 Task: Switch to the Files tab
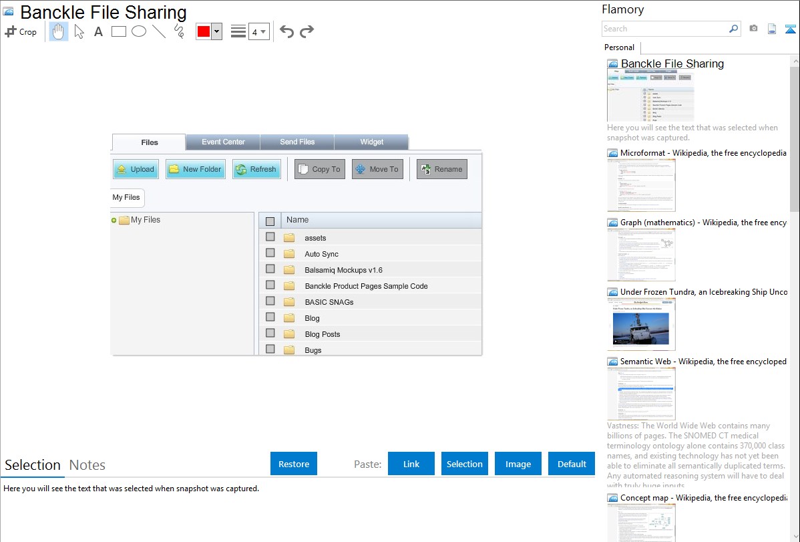149,142
